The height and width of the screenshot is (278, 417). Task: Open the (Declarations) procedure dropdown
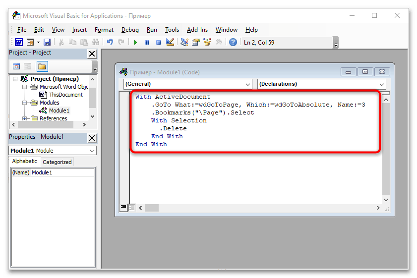(321, 84)
